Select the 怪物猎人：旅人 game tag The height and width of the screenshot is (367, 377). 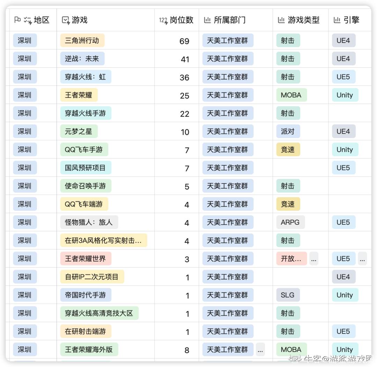coord(89,222)
